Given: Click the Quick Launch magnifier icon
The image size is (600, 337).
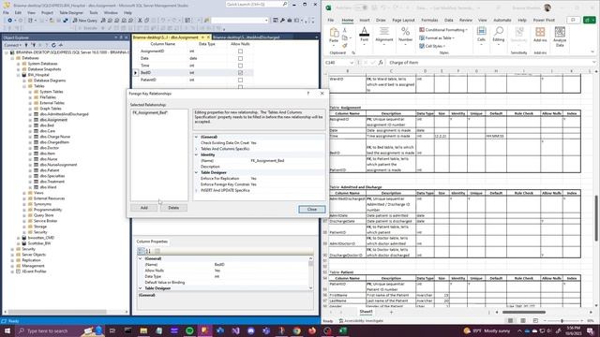Looking at the screenshot, I should click(x=285, y=4).
